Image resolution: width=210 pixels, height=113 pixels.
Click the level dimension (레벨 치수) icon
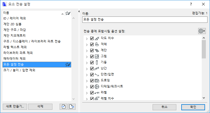97,98
